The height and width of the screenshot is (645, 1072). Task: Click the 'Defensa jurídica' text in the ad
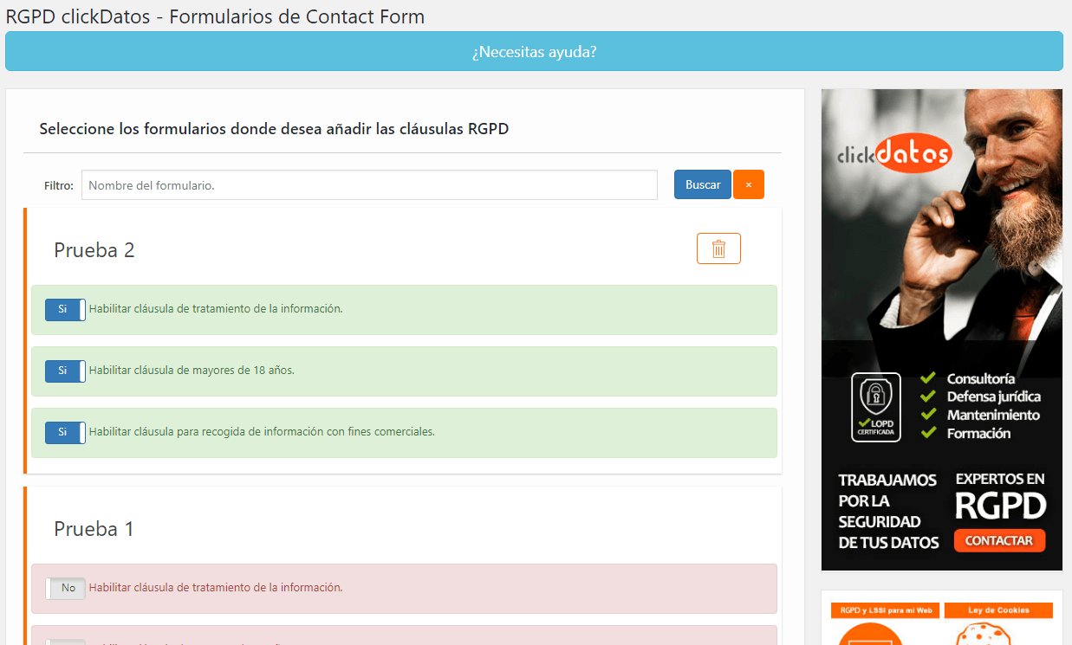(993, 397)
